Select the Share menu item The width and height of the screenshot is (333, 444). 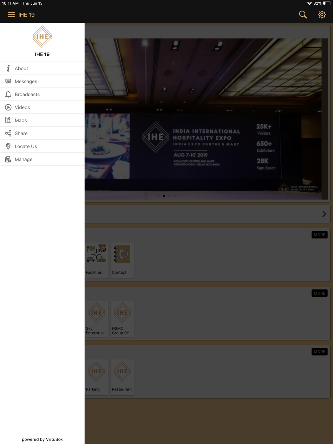(x=42, y=133)
